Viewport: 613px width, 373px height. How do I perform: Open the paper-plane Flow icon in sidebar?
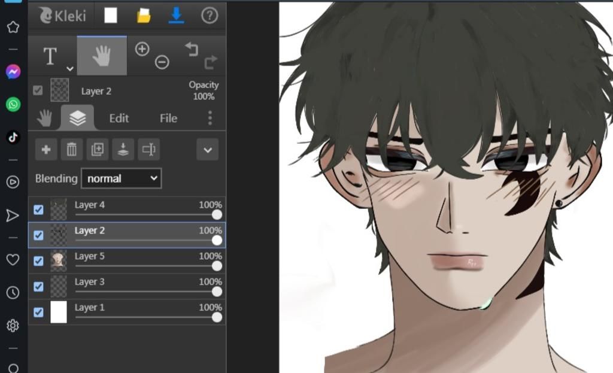pyautogui.click(x=13, y=216)
